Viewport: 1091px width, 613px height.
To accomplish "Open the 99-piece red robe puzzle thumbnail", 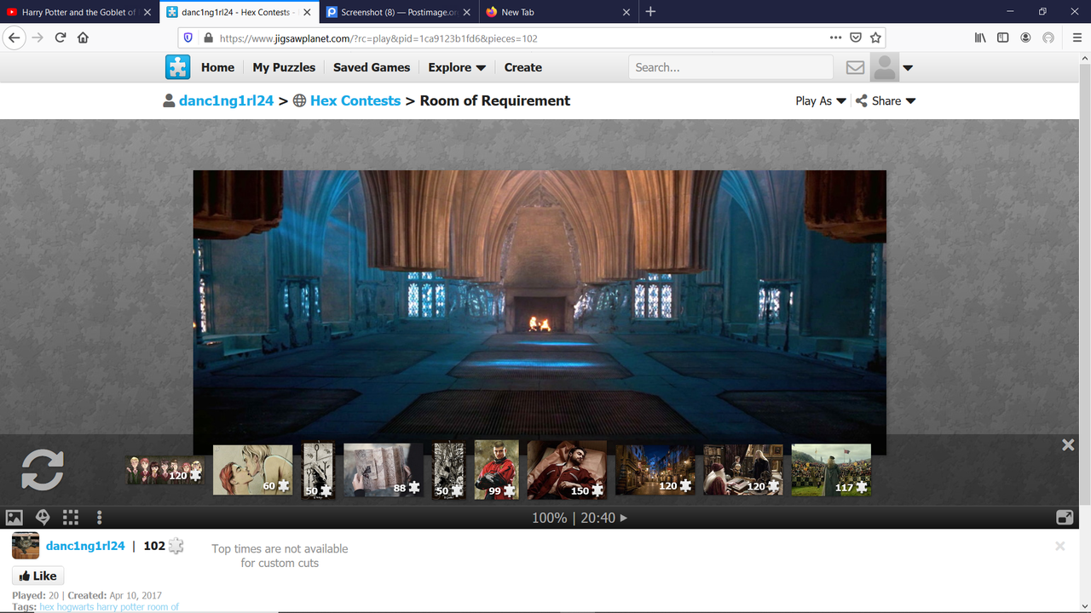I will click(x=496, y=469).
